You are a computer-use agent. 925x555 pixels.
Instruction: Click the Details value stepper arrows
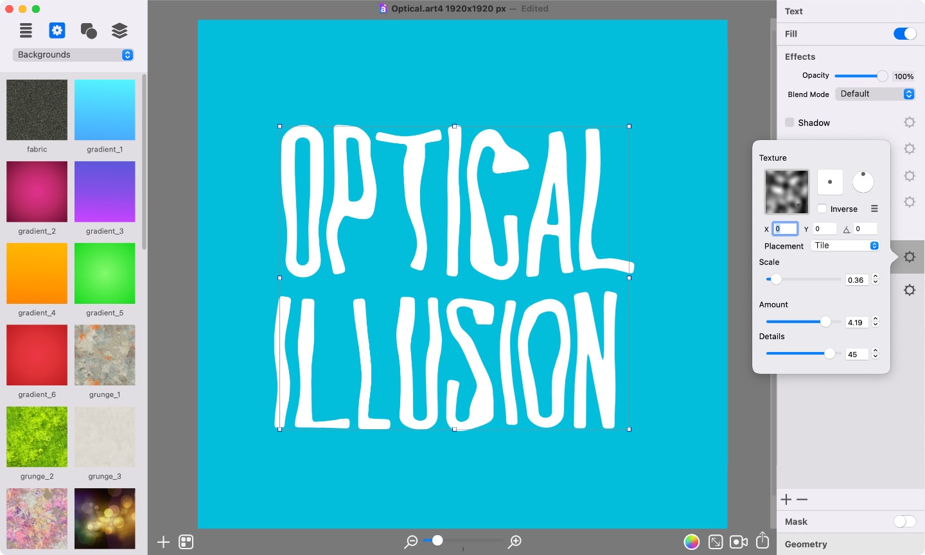(x=875, y=354)
